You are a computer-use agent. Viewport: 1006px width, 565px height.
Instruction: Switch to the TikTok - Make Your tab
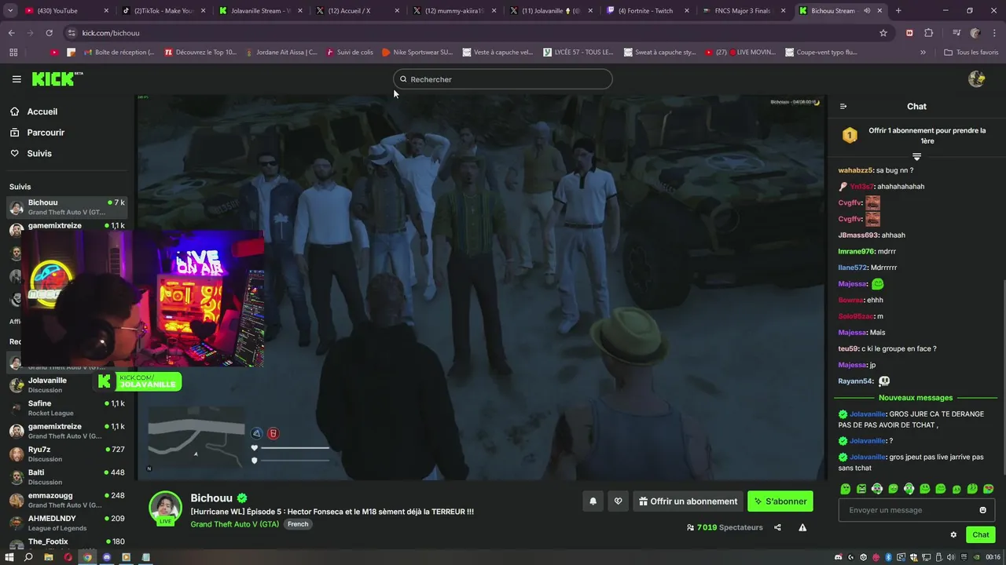click(x=163, y=11)
